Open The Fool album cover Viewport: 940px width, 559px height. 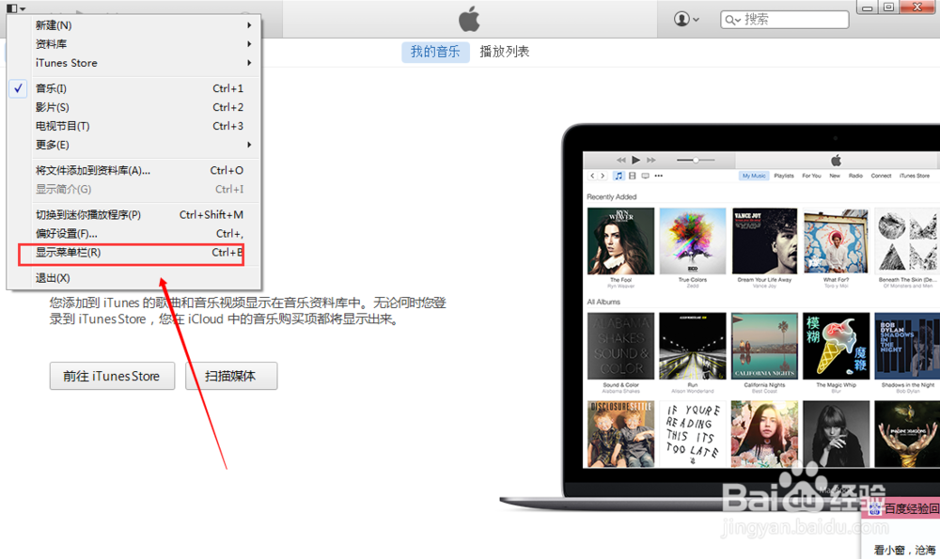pos(621,241)
